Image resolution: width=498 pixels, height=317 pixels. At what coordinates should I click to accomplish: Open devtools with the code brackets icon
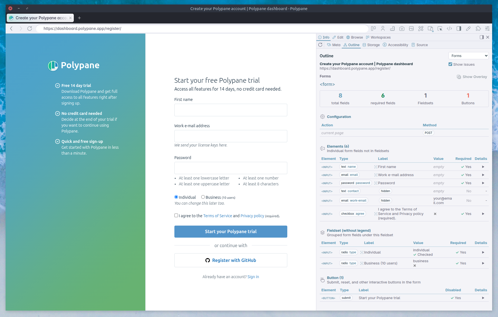[x=449, y=29]
